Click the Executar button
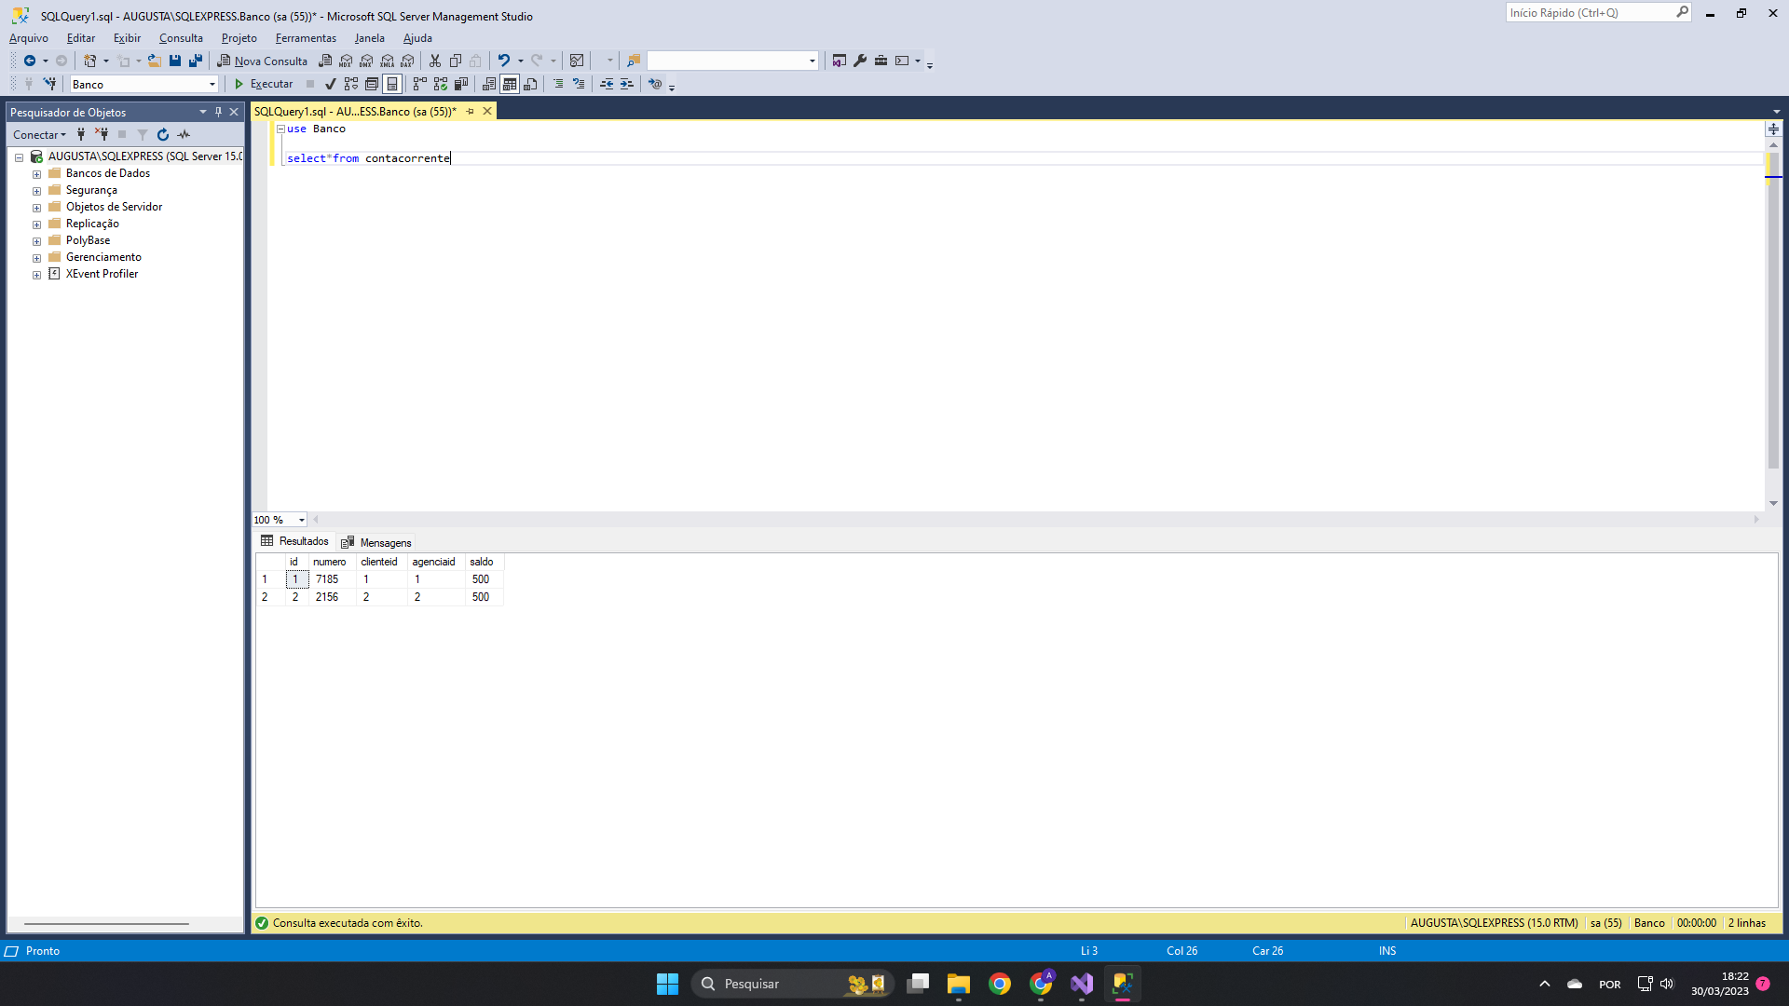This screenshot has width=1789, height=1006. coord(264,84)
